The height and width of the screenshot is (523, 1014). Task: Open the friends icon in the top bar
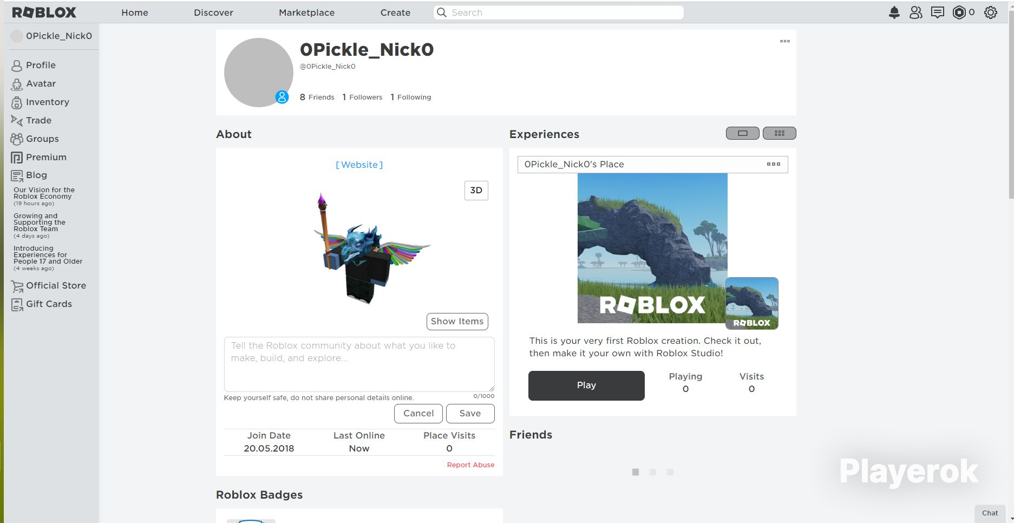pyautogui.click(x=915, y=12)
